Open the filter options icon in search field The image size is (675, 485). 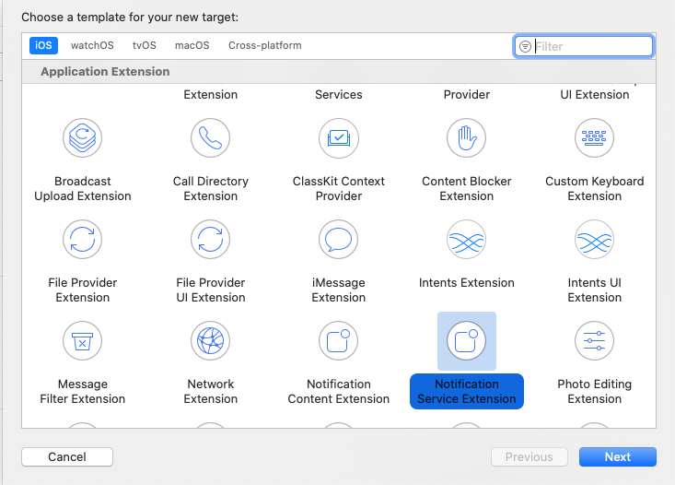(525, 46)
